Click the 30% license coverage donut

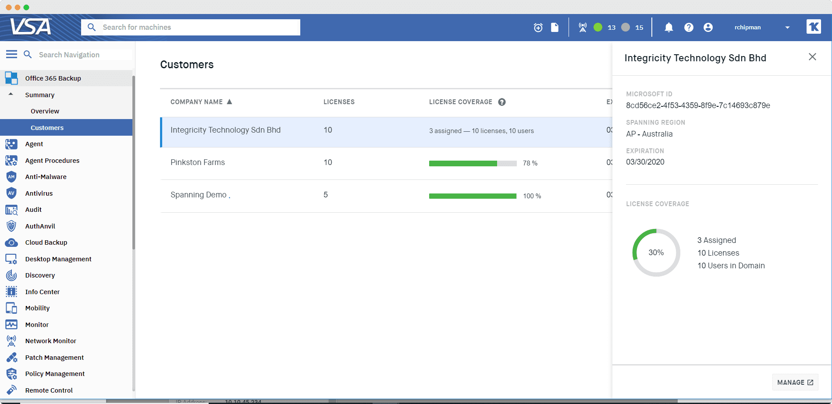point(656,253)
